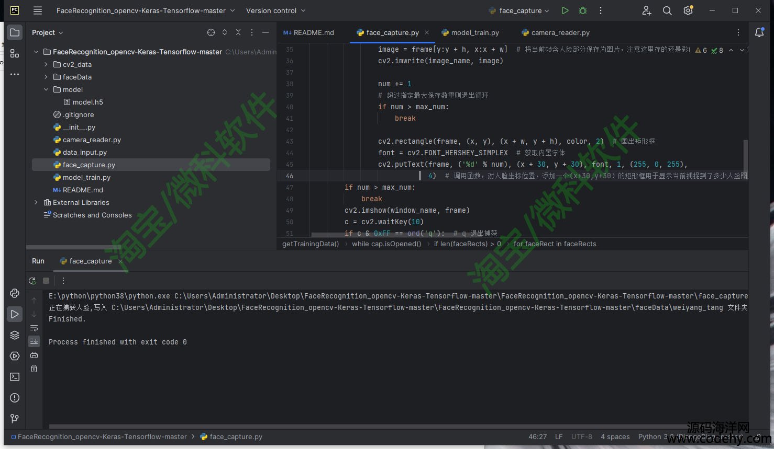The height and width of the screenshot is (449, 774).
Task: Click getTrainingData() in the breadcrumb bar
Action: [311, 244]
